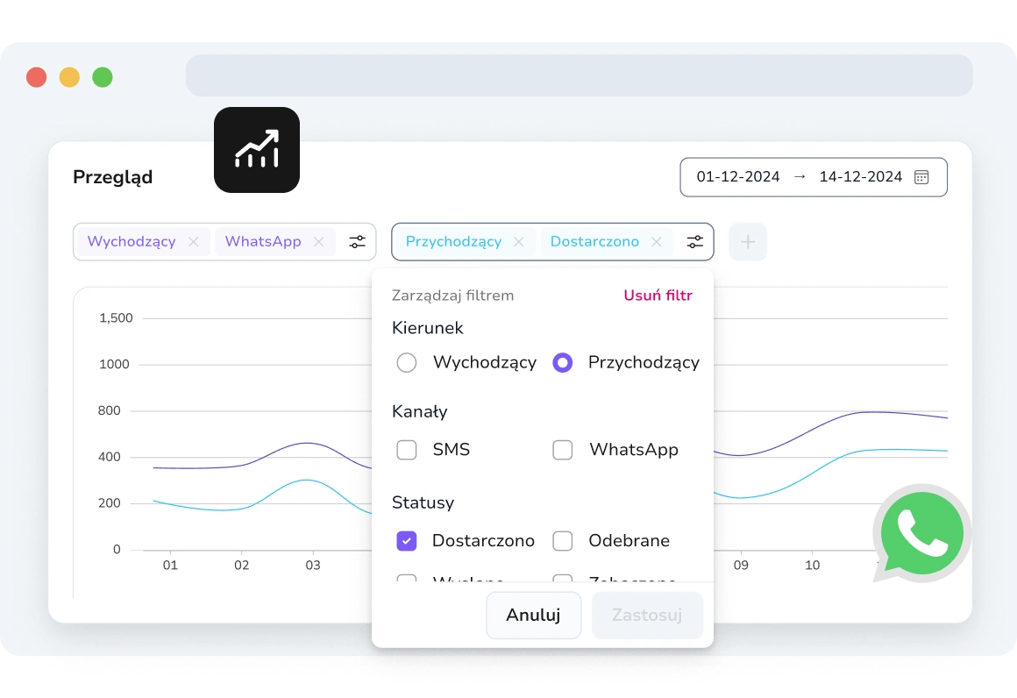Select the Przychodzący radio button
The height and width of the screenshot is (698, 1017).
563,363
